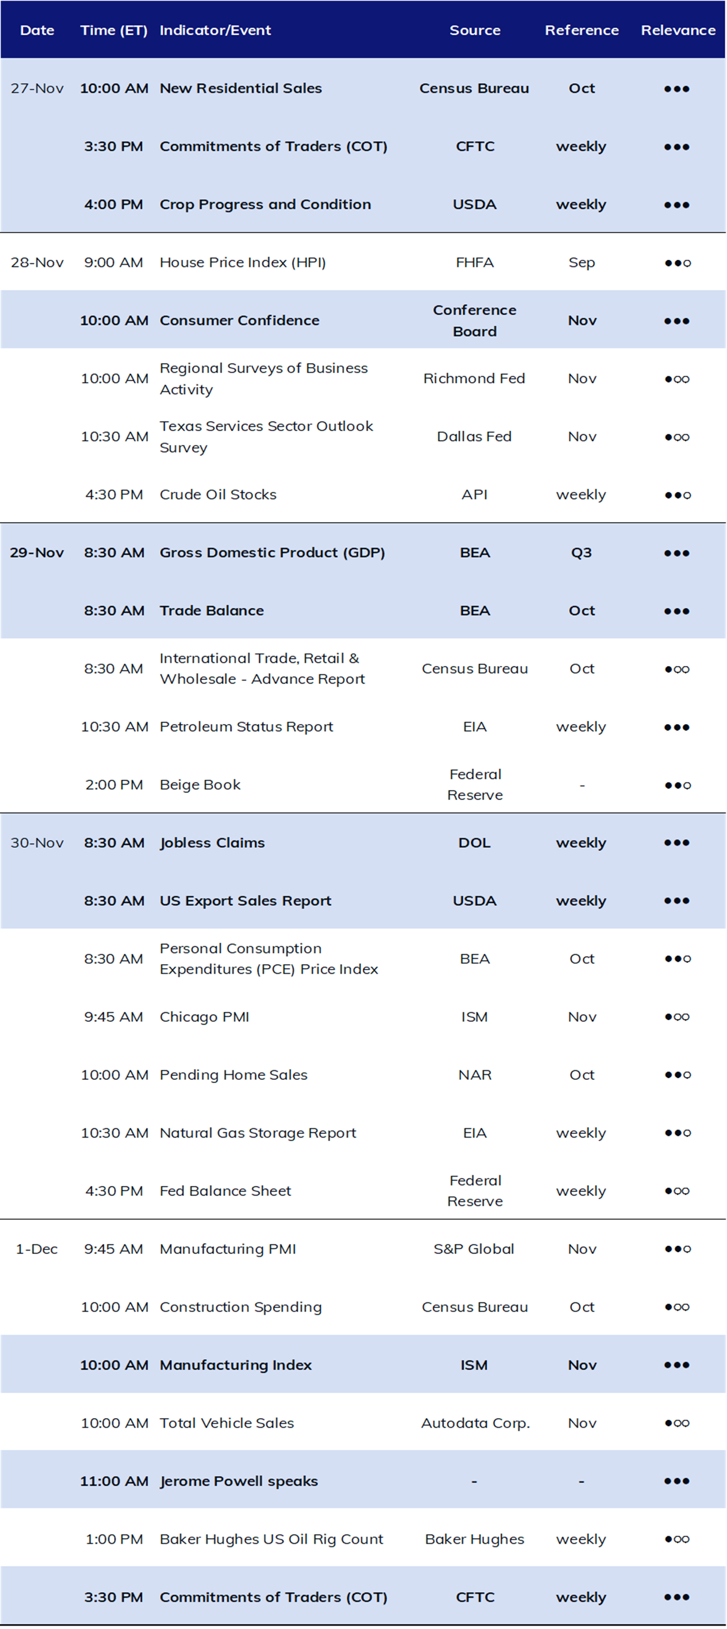Click relevance dots for Crude Oil Stocks

(677, 495)
